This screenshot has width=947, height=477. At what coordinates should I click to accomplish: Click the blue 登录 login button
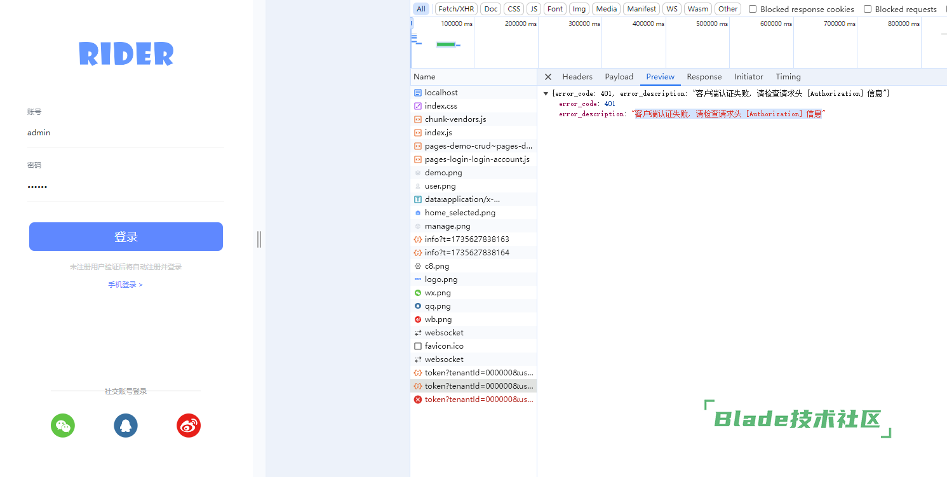point(126,236)
